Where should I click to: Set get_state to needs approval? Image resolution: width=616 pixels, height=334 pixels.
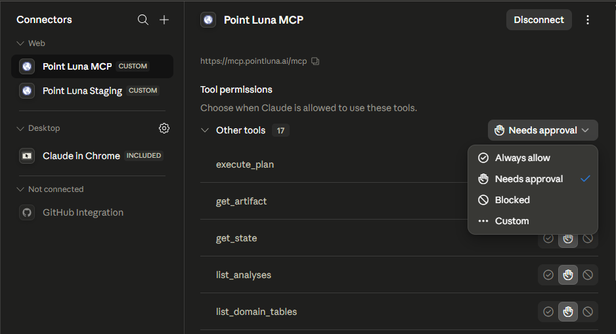(x=568, y=240)
